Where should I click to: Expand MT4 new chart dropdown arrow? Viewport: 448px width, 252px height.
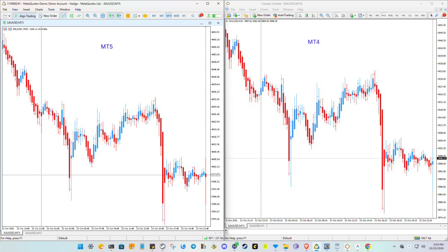pos(239,15)
